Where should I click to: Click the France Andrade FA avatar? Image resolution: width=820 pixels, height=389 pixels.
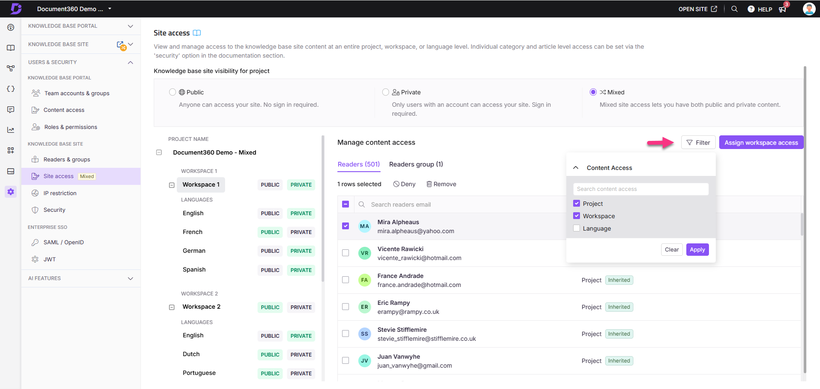pyautogui.click(x=364, y=280)
